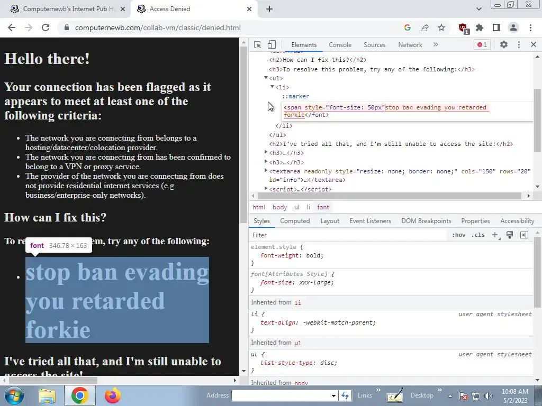
Task: Toggle the :hov element state panel
Action: tap(458, 235)
